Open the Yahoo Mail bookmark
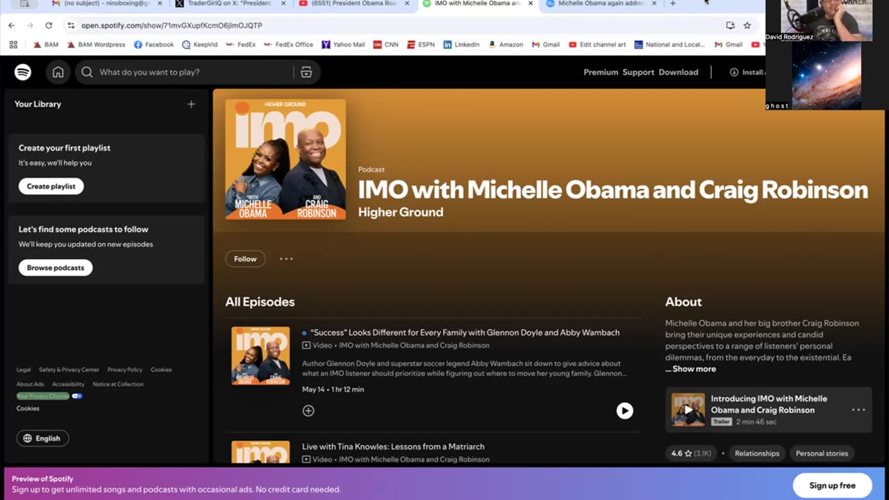The height and width of the screenshot is (500, 889). point(343,44)
